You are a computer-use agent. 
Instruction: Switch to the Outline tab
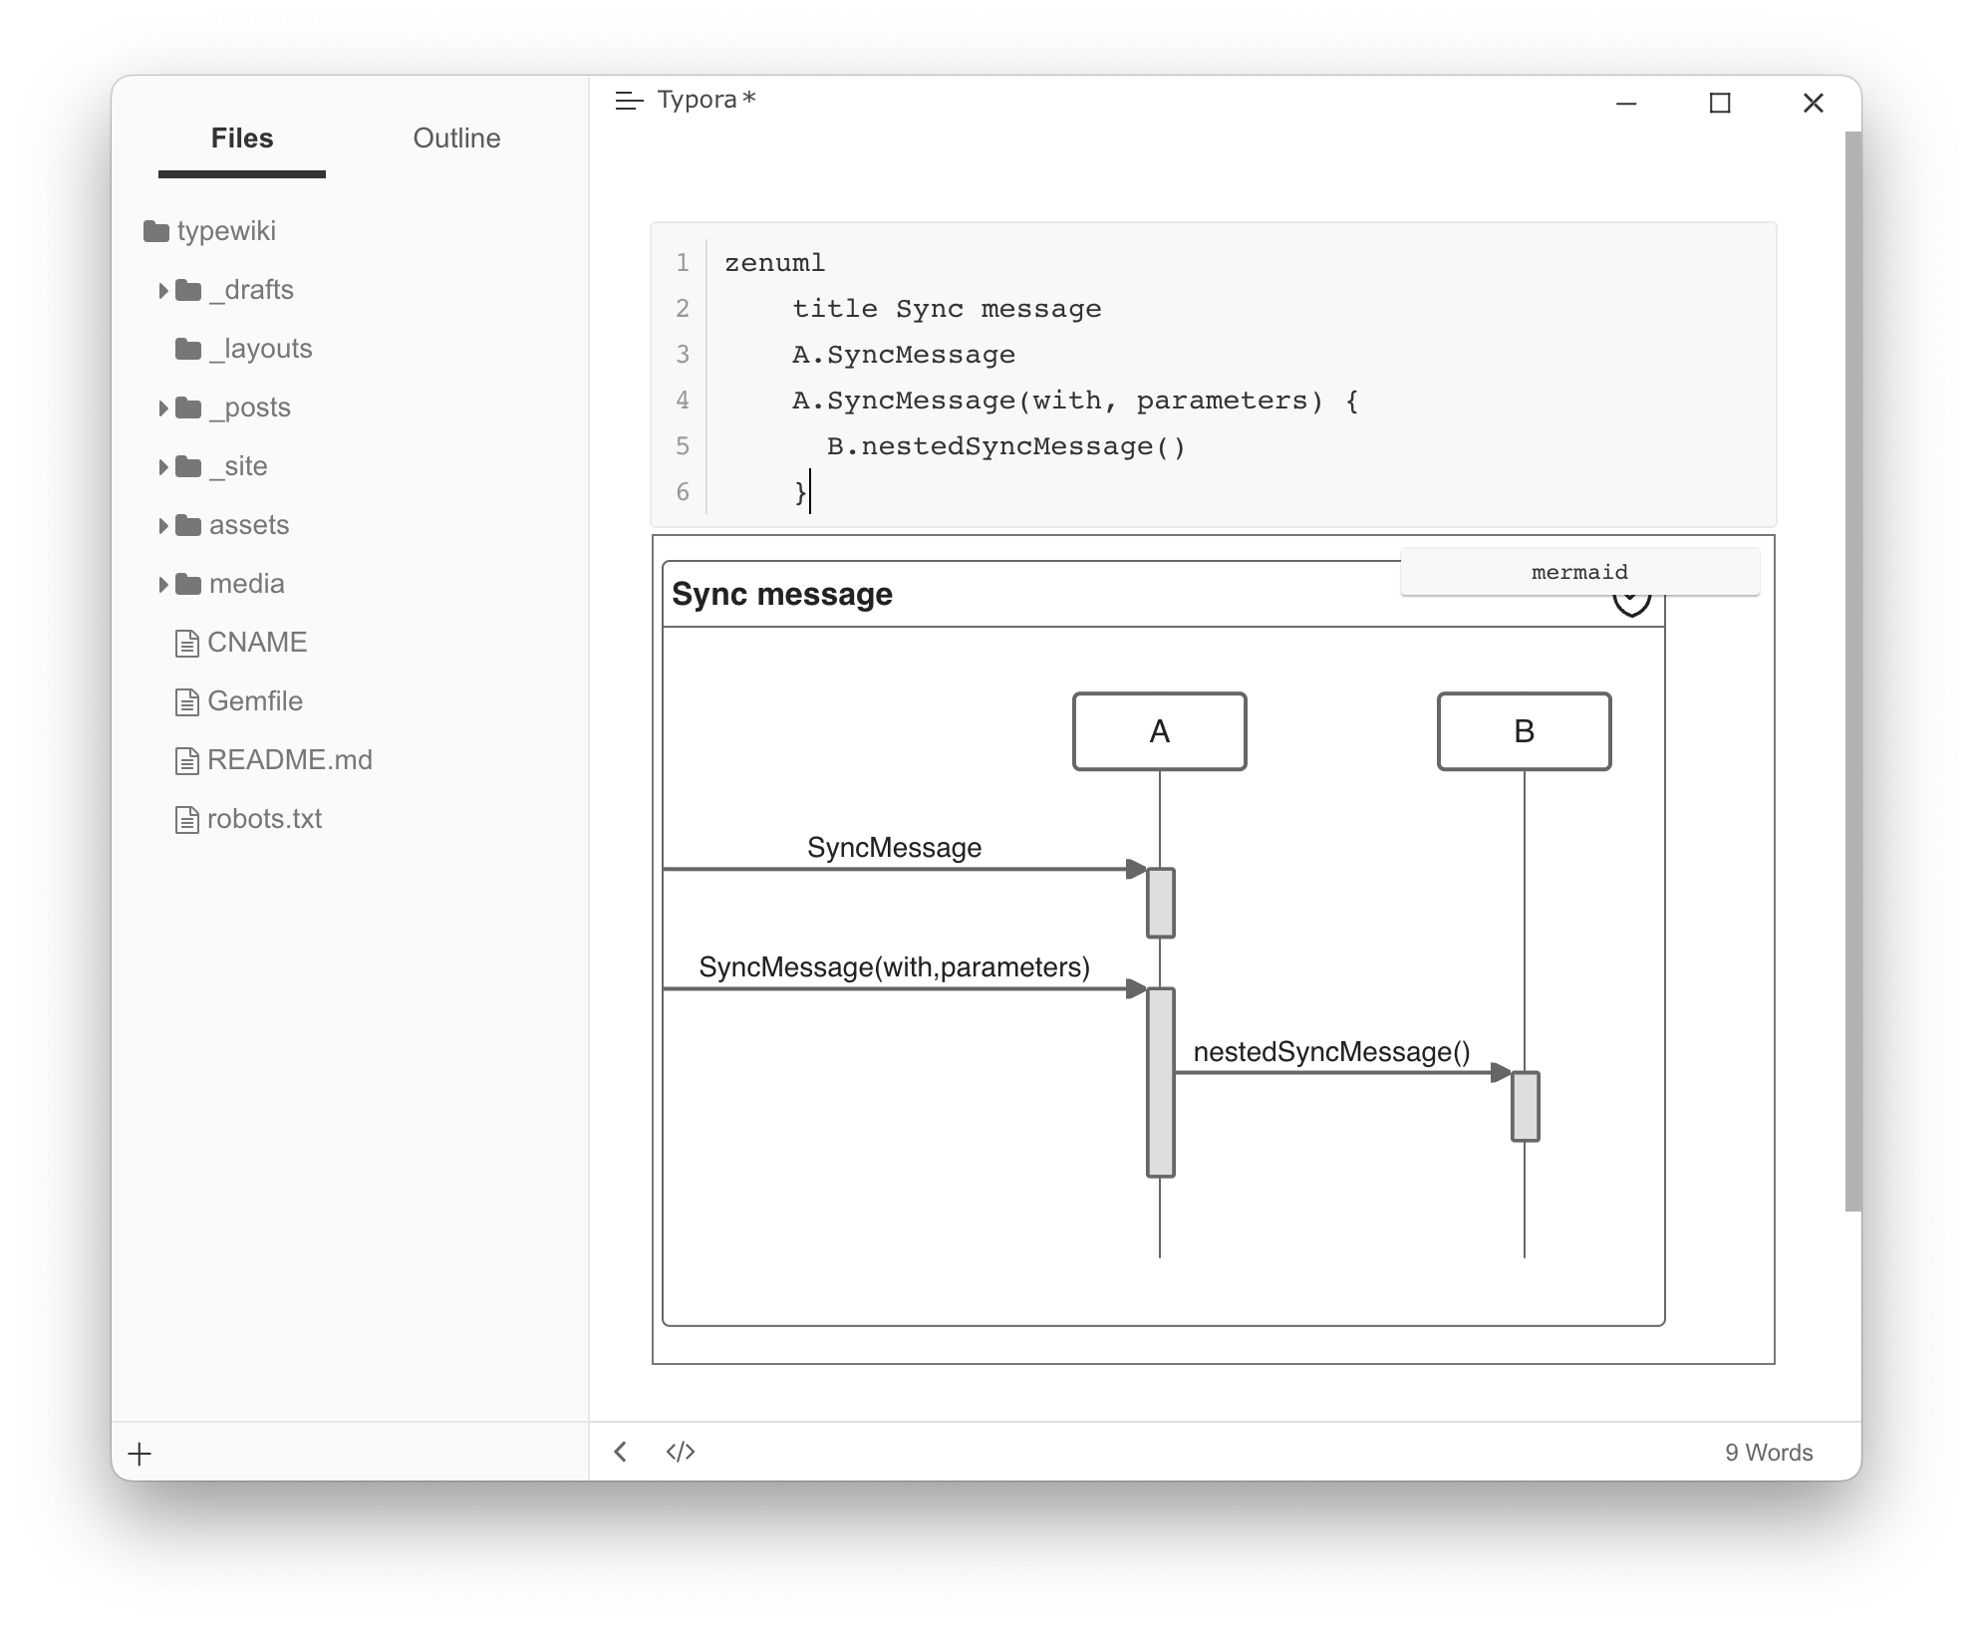point(456,138)
